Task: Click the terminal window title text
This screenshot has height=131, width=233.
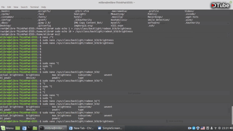Action: (x=116, y=3)
